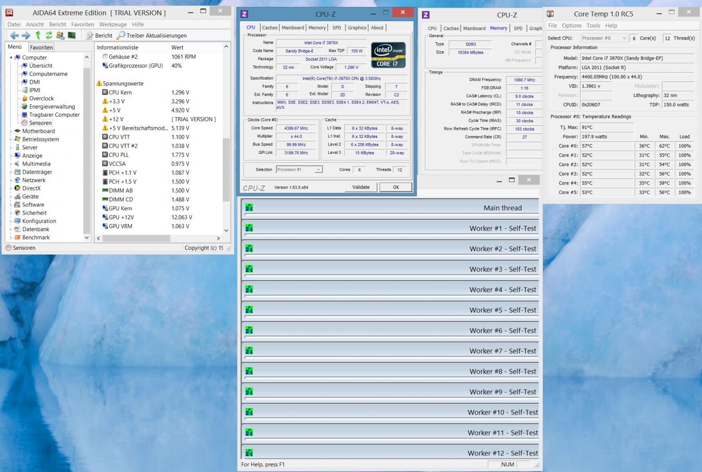The image size is (702, 472).
Task: Click the navigation tree vertical scrollbar thumb
Action: (87, 151)
